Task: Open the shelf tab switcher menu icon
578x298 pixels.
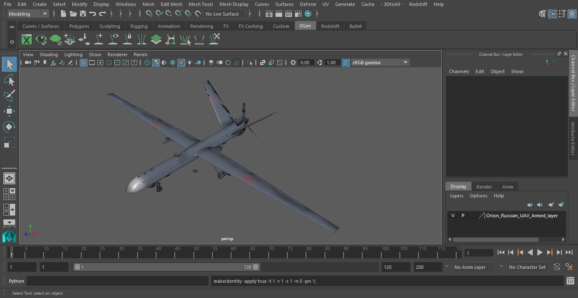Action: (x=12, y=27)
